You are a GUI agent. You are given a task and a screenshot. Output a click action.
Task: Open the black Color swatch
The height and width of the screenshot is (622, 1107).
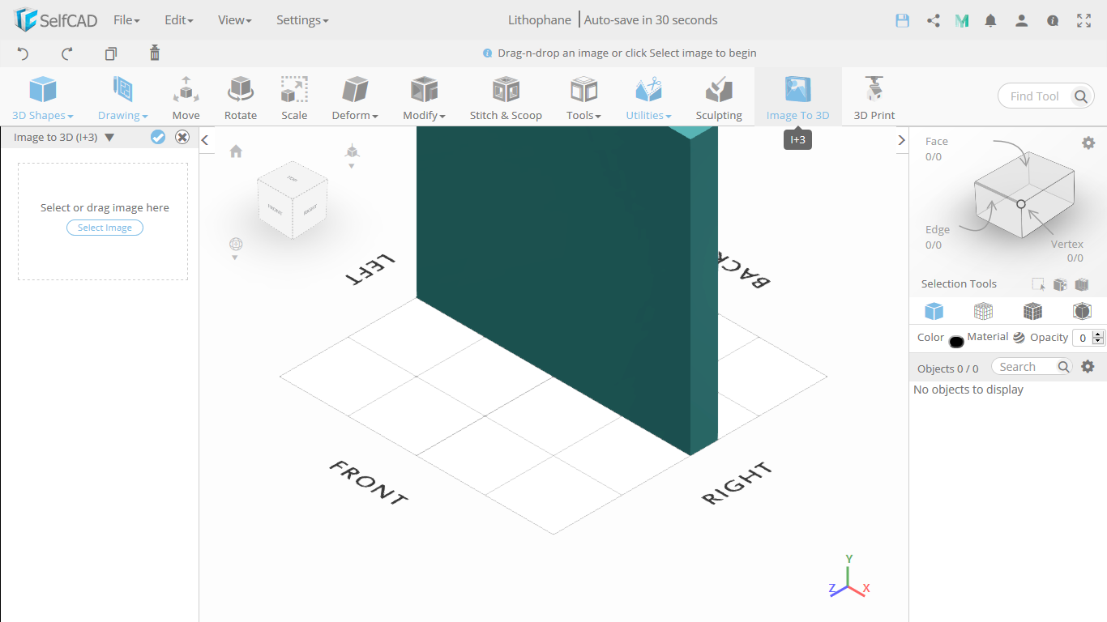coord(956,341)
